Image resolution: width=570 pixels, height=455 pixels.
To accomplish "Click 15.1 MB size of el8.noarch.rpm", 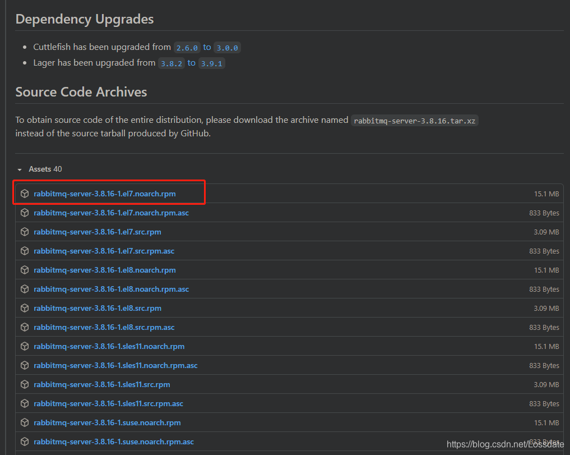I will click(546, 270).
